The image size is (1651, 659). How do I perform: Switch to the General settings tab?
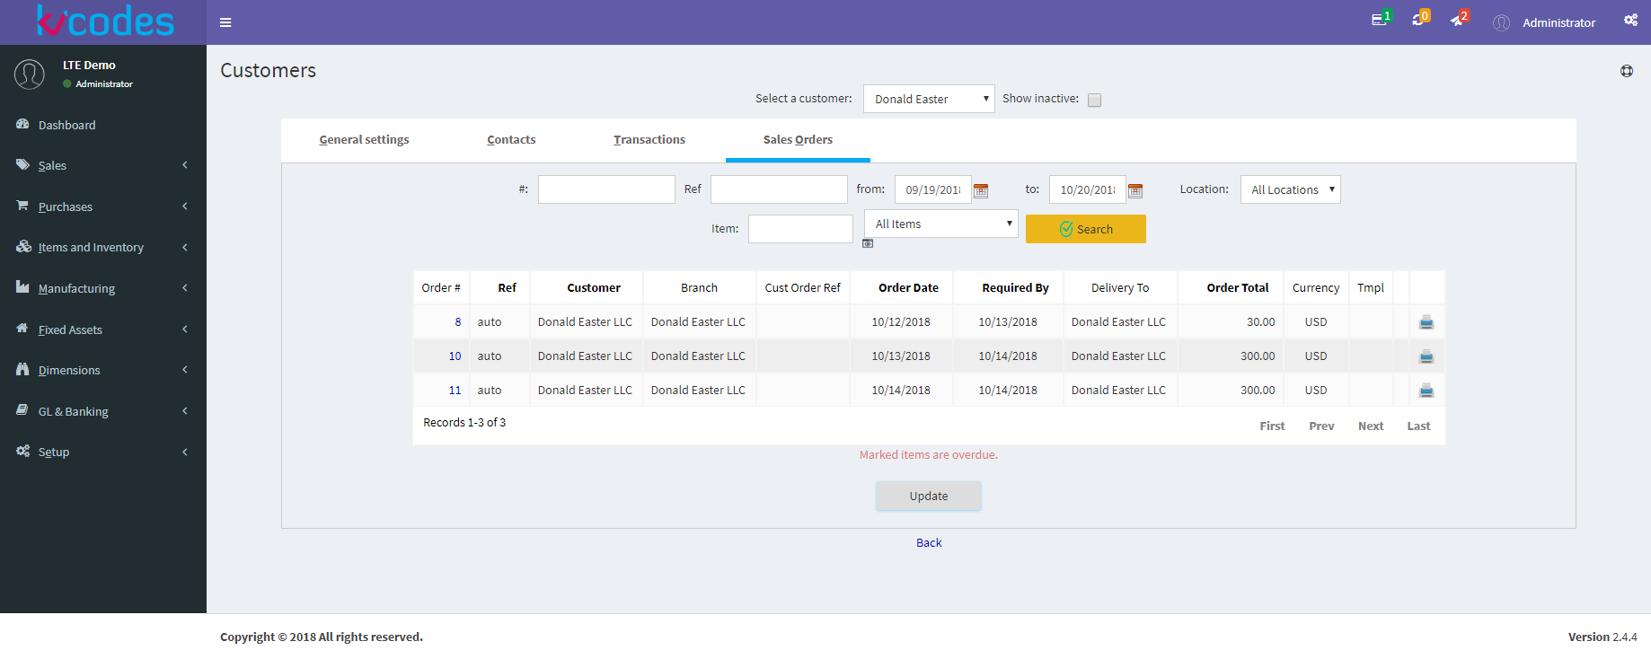click(x=364, y=139)
